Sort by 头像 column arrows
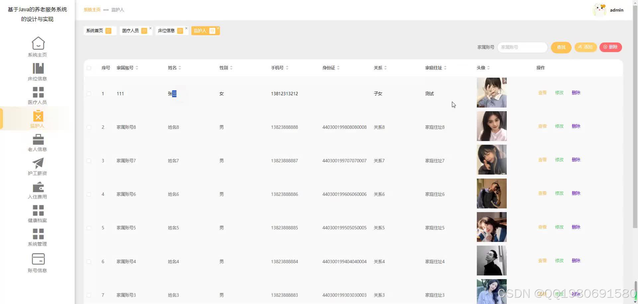 [488, 68]
